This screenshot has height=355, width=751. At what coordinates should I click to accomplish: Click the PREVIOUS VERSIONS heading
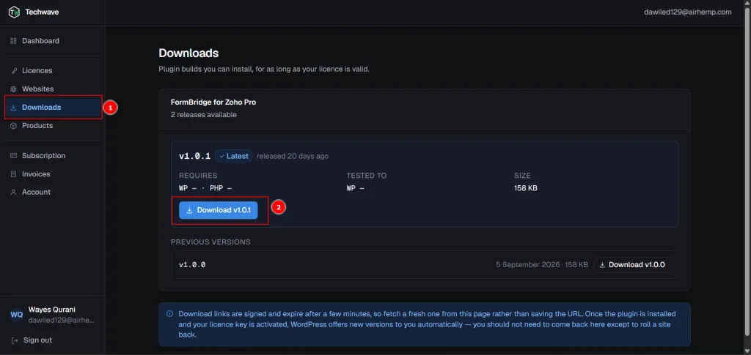pyautogui.click(x=210, y=242)
